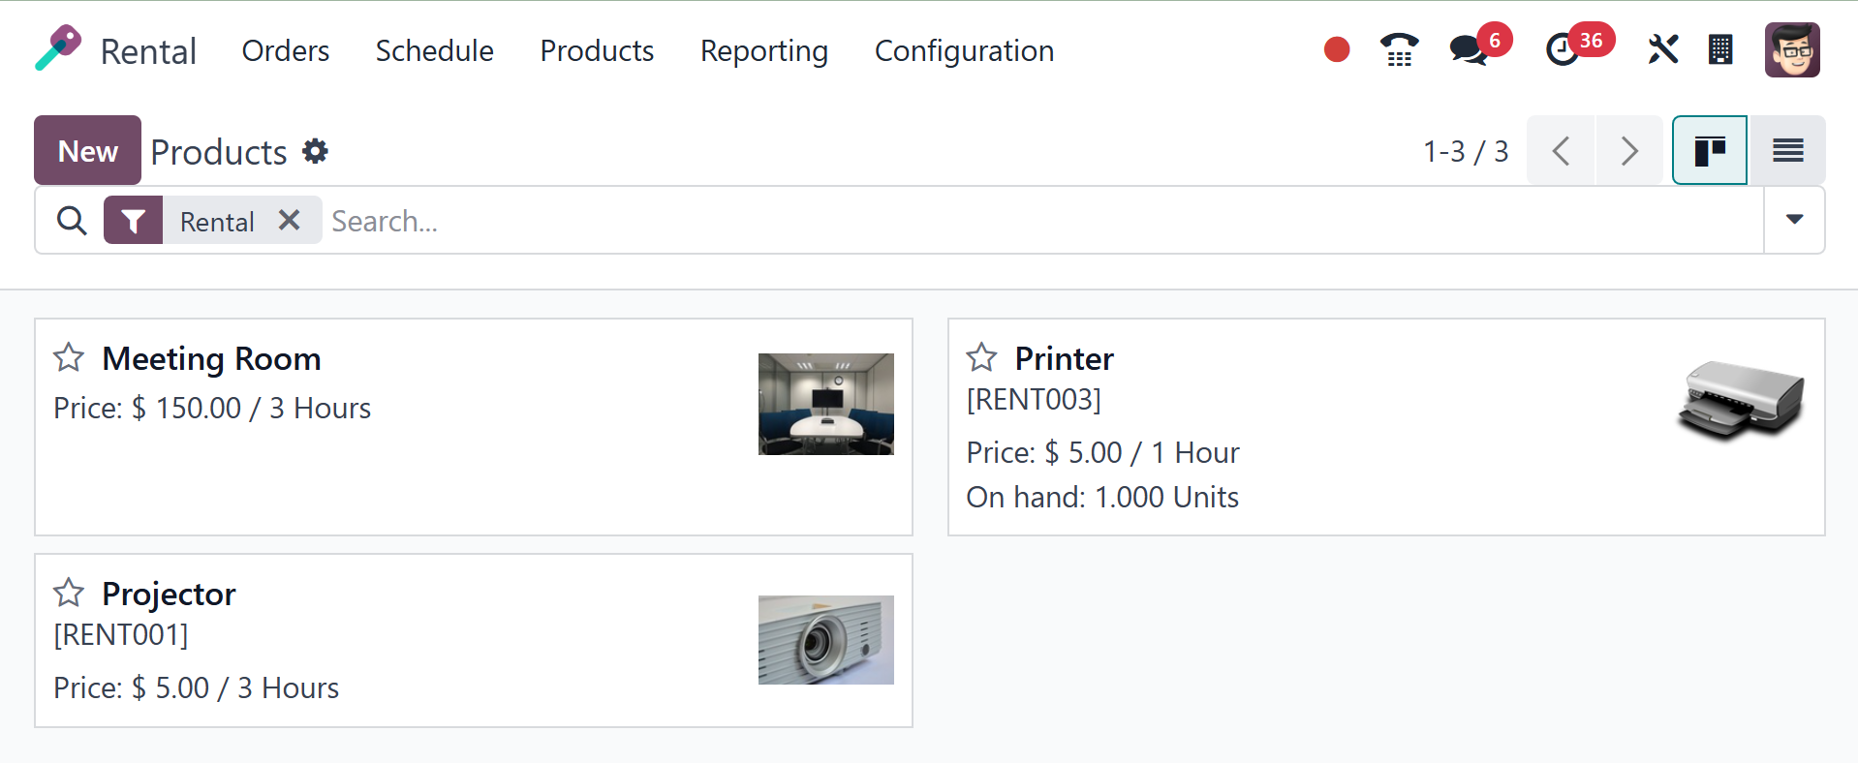Toggle the Printer favorite star

pyautogui.click(x=981, y=357)
